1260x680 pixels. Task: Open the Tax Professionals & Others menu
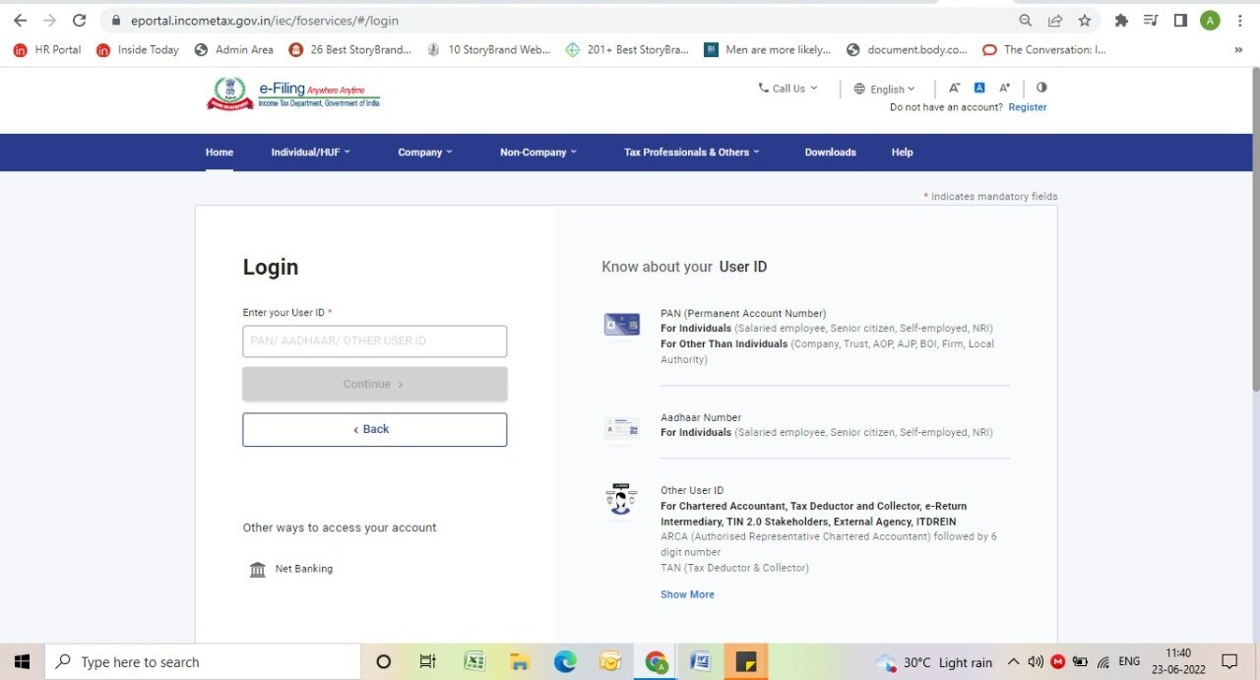click(692, 153)
